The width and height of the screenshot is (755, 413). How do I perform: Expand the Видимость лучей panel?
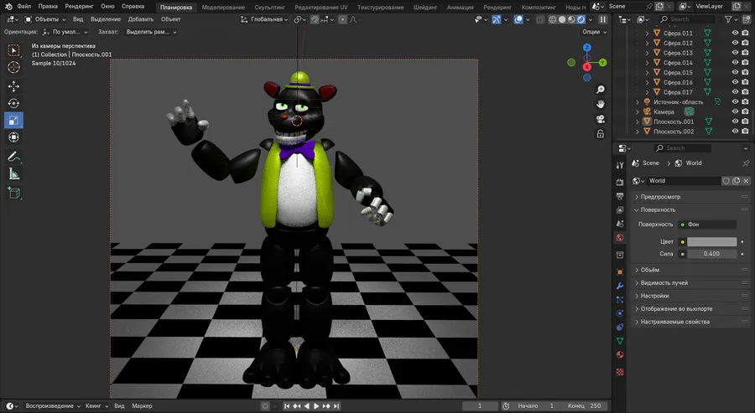click(690, 282)
